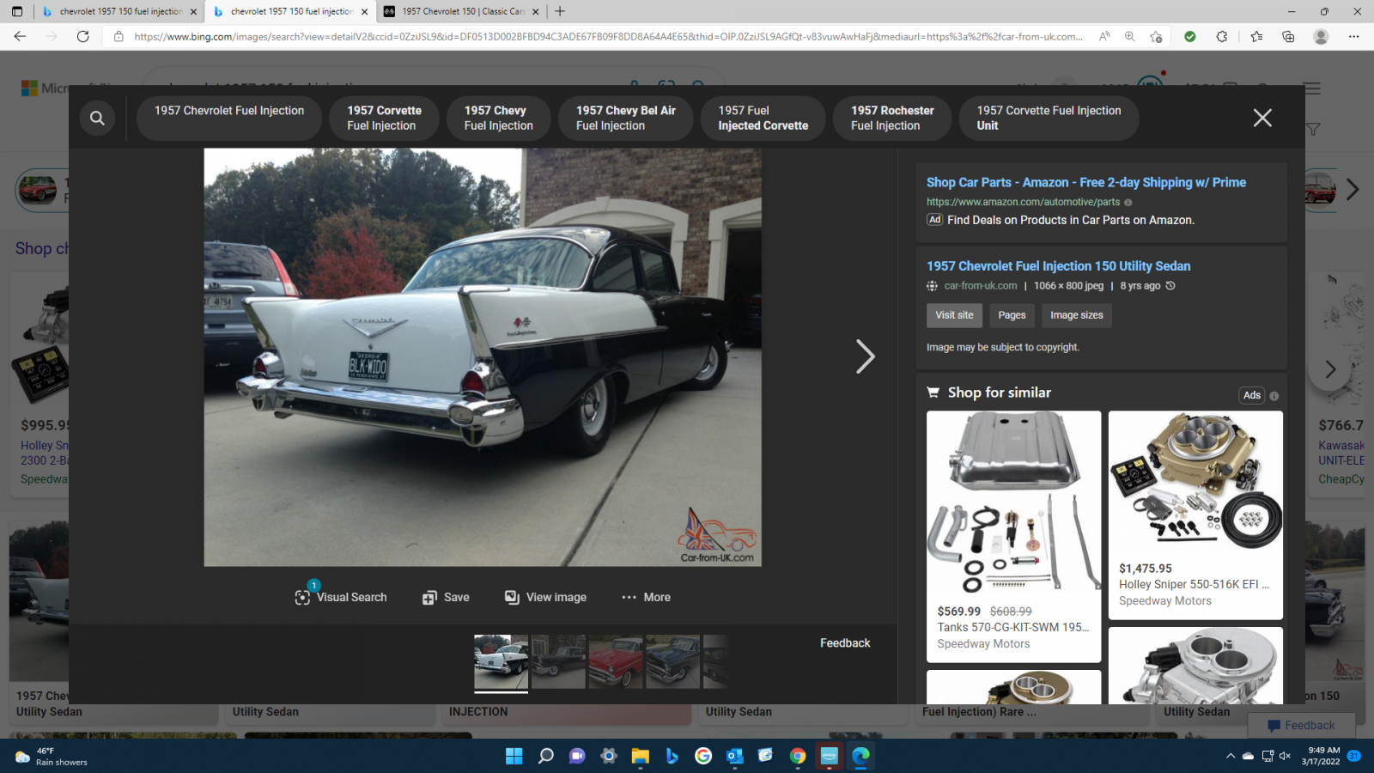Viewport: 1374px width, 773px height.
Task: Open the clock showing 9:49 AM
Action: click(1320, 756)
